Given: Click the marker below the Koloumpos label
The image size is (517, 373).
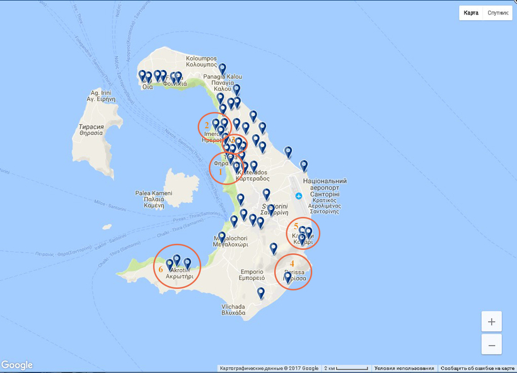Looking at the screenshot, I should pyautogui.click(x=222, y=69).
